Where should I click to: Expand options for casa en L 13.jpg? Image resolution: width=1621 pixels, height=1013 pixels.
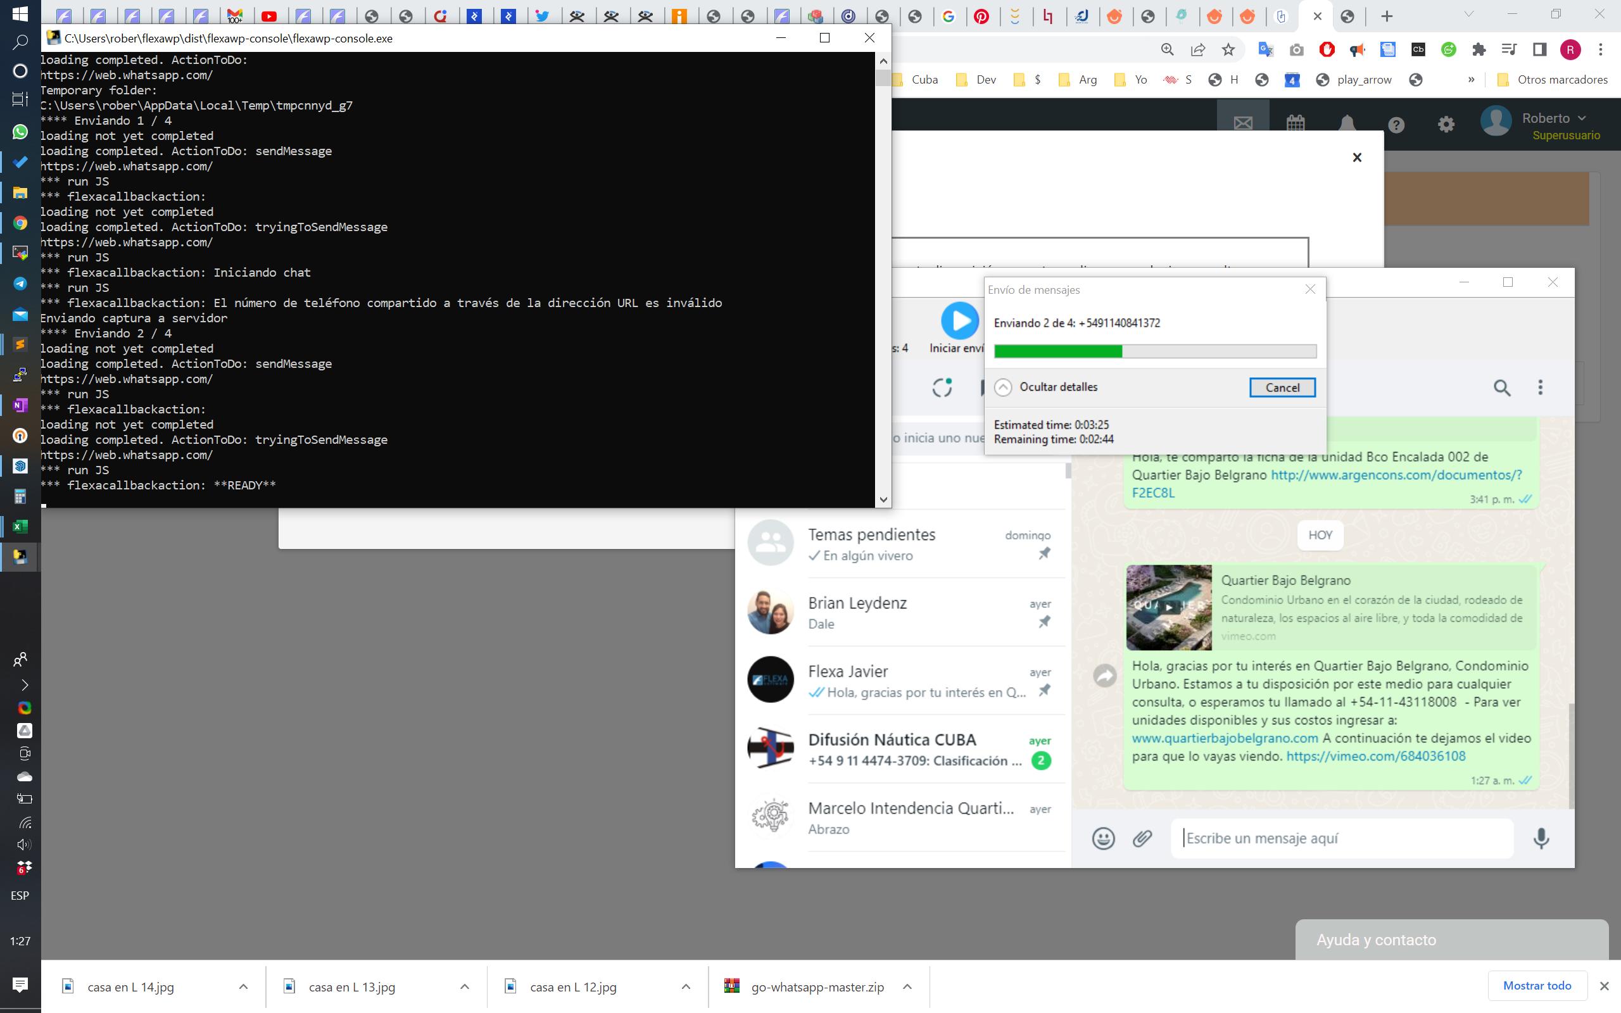[x=465, y=986]
